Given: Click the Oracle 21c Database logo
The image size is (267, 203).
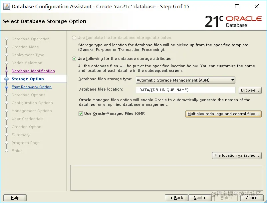Looking at the screenshot, I should point(233,21).
